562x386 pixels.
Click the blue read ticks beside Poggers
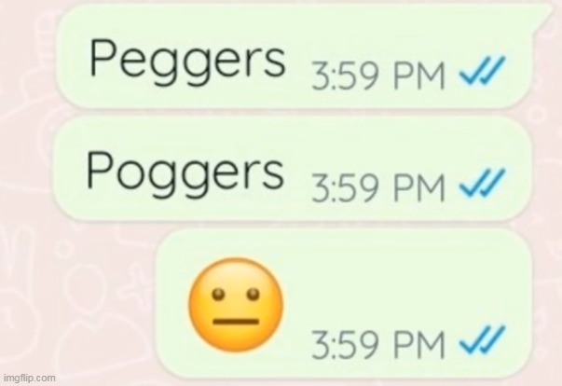(483, 182)
